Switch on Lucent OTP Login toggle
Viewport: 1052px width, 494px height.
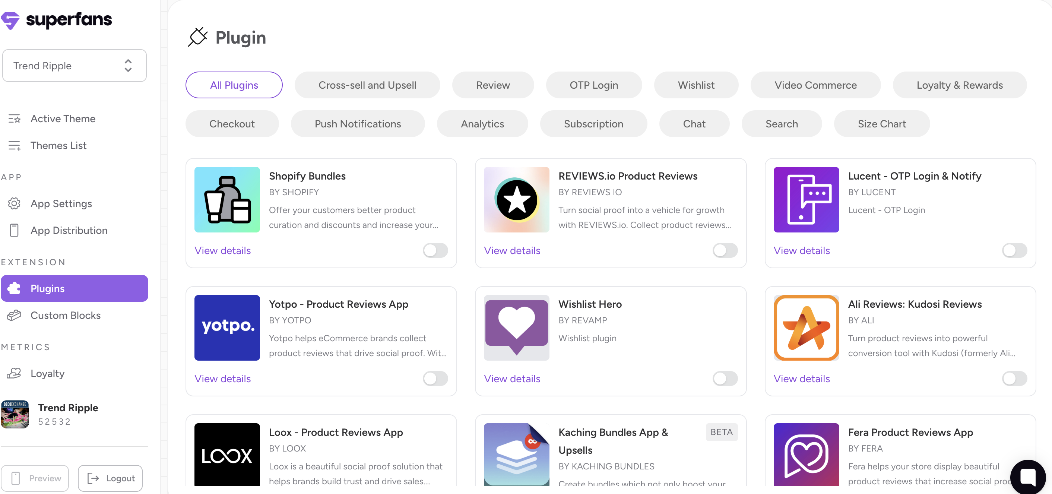point(1014,250)
